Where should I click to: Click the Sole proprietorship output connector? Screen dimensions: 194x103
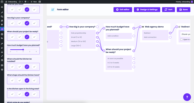pyautogui.click(x=97, y=33)
